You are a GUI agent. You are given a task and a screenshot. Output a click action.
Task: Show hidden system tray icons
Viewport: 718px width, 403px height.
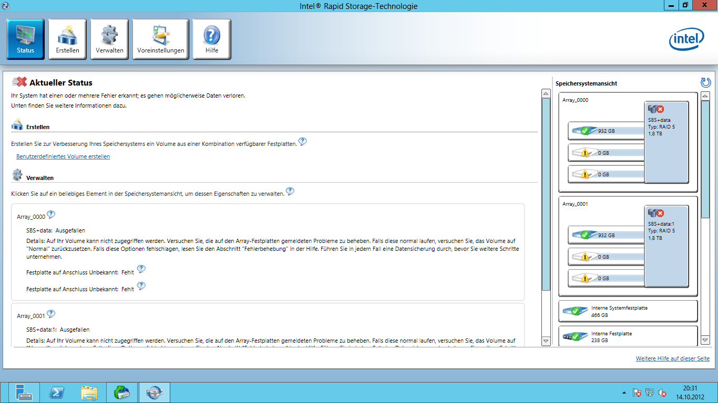click(624, 393)
